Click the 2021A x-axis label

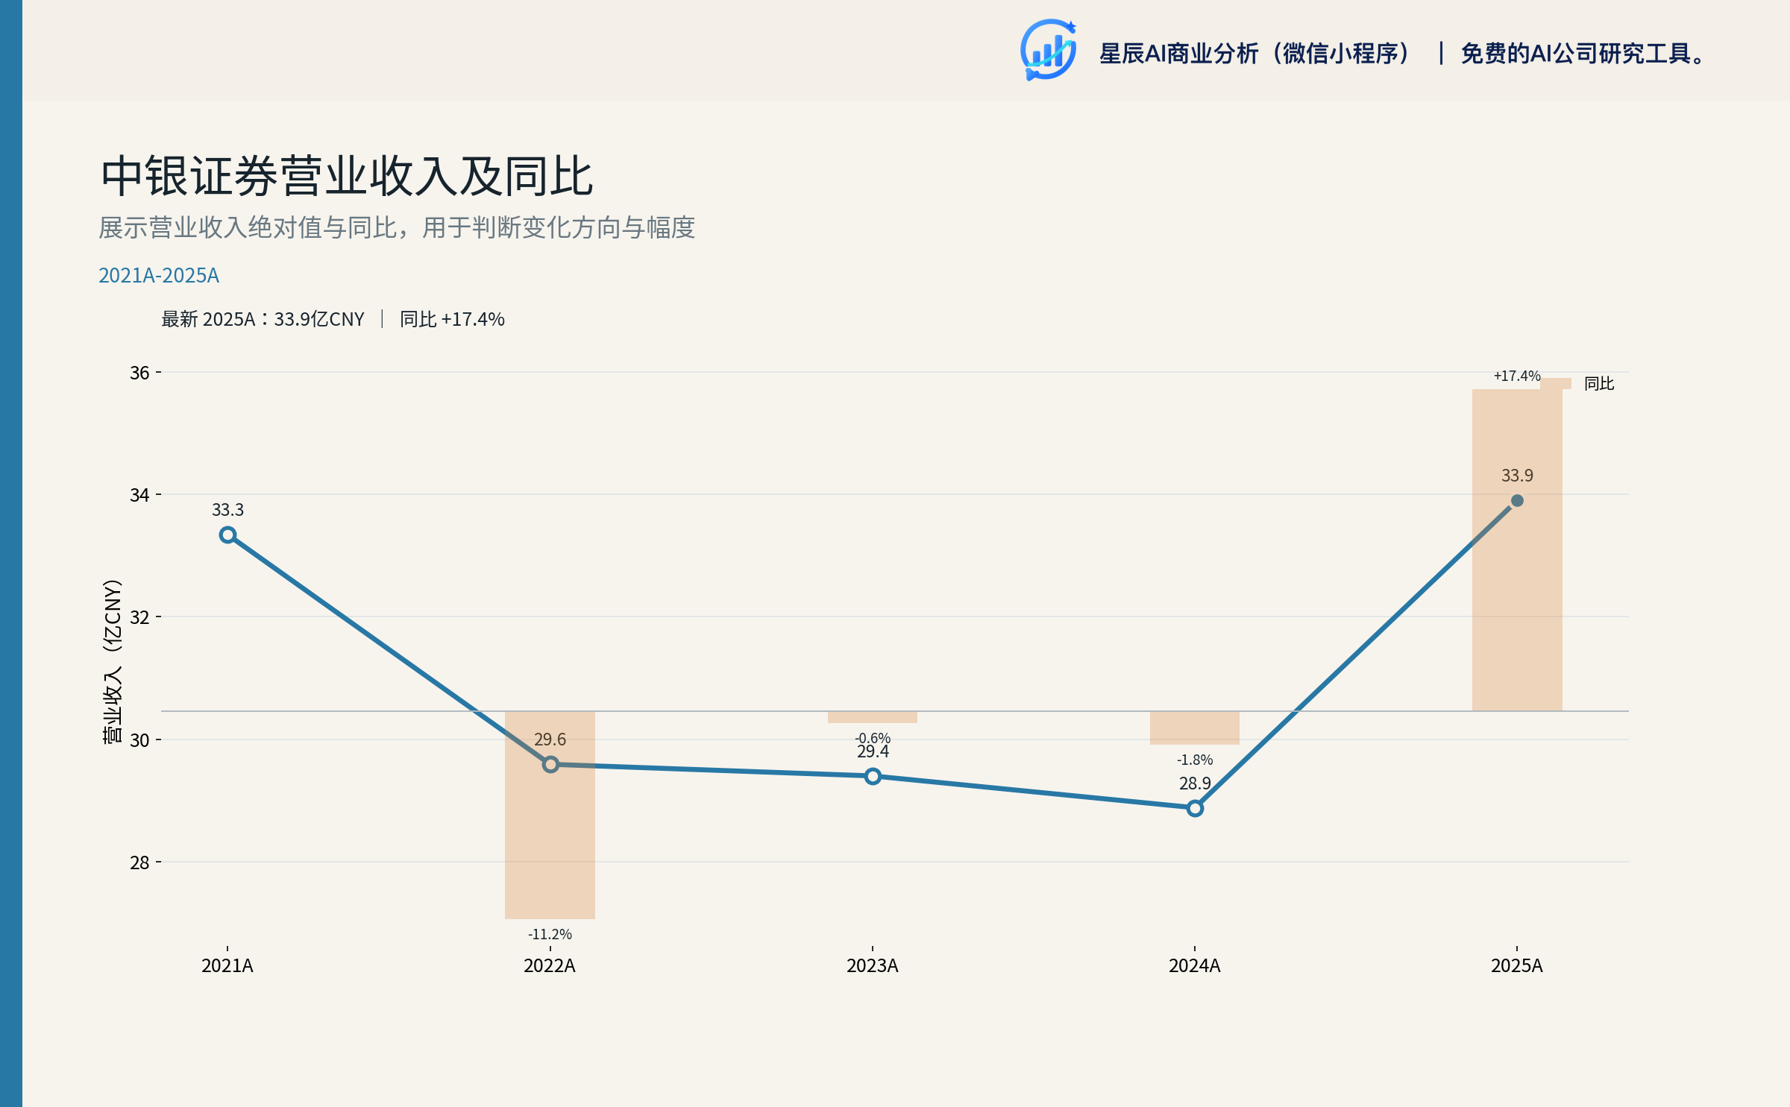tap(227, 966)
